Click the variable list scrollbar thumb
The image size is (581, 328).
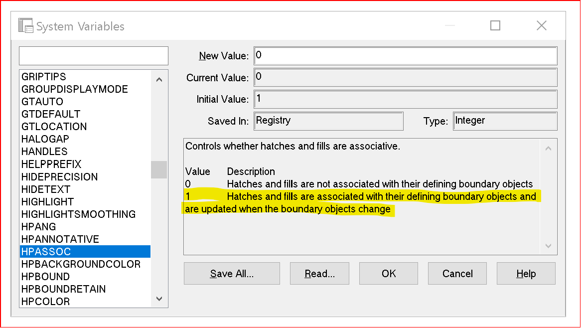(159, 170)
